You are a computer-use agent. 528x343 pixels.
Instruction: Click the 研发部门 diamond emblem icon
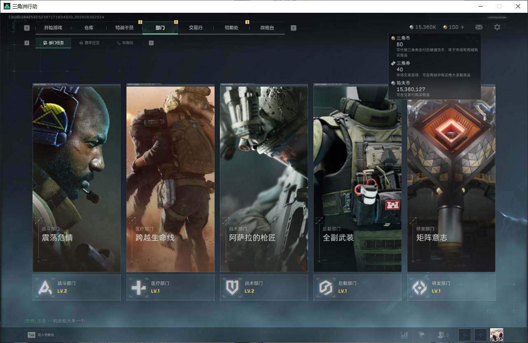420,287
